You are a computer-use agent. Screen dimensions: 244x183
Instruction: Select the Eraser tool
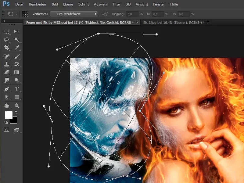7,72
